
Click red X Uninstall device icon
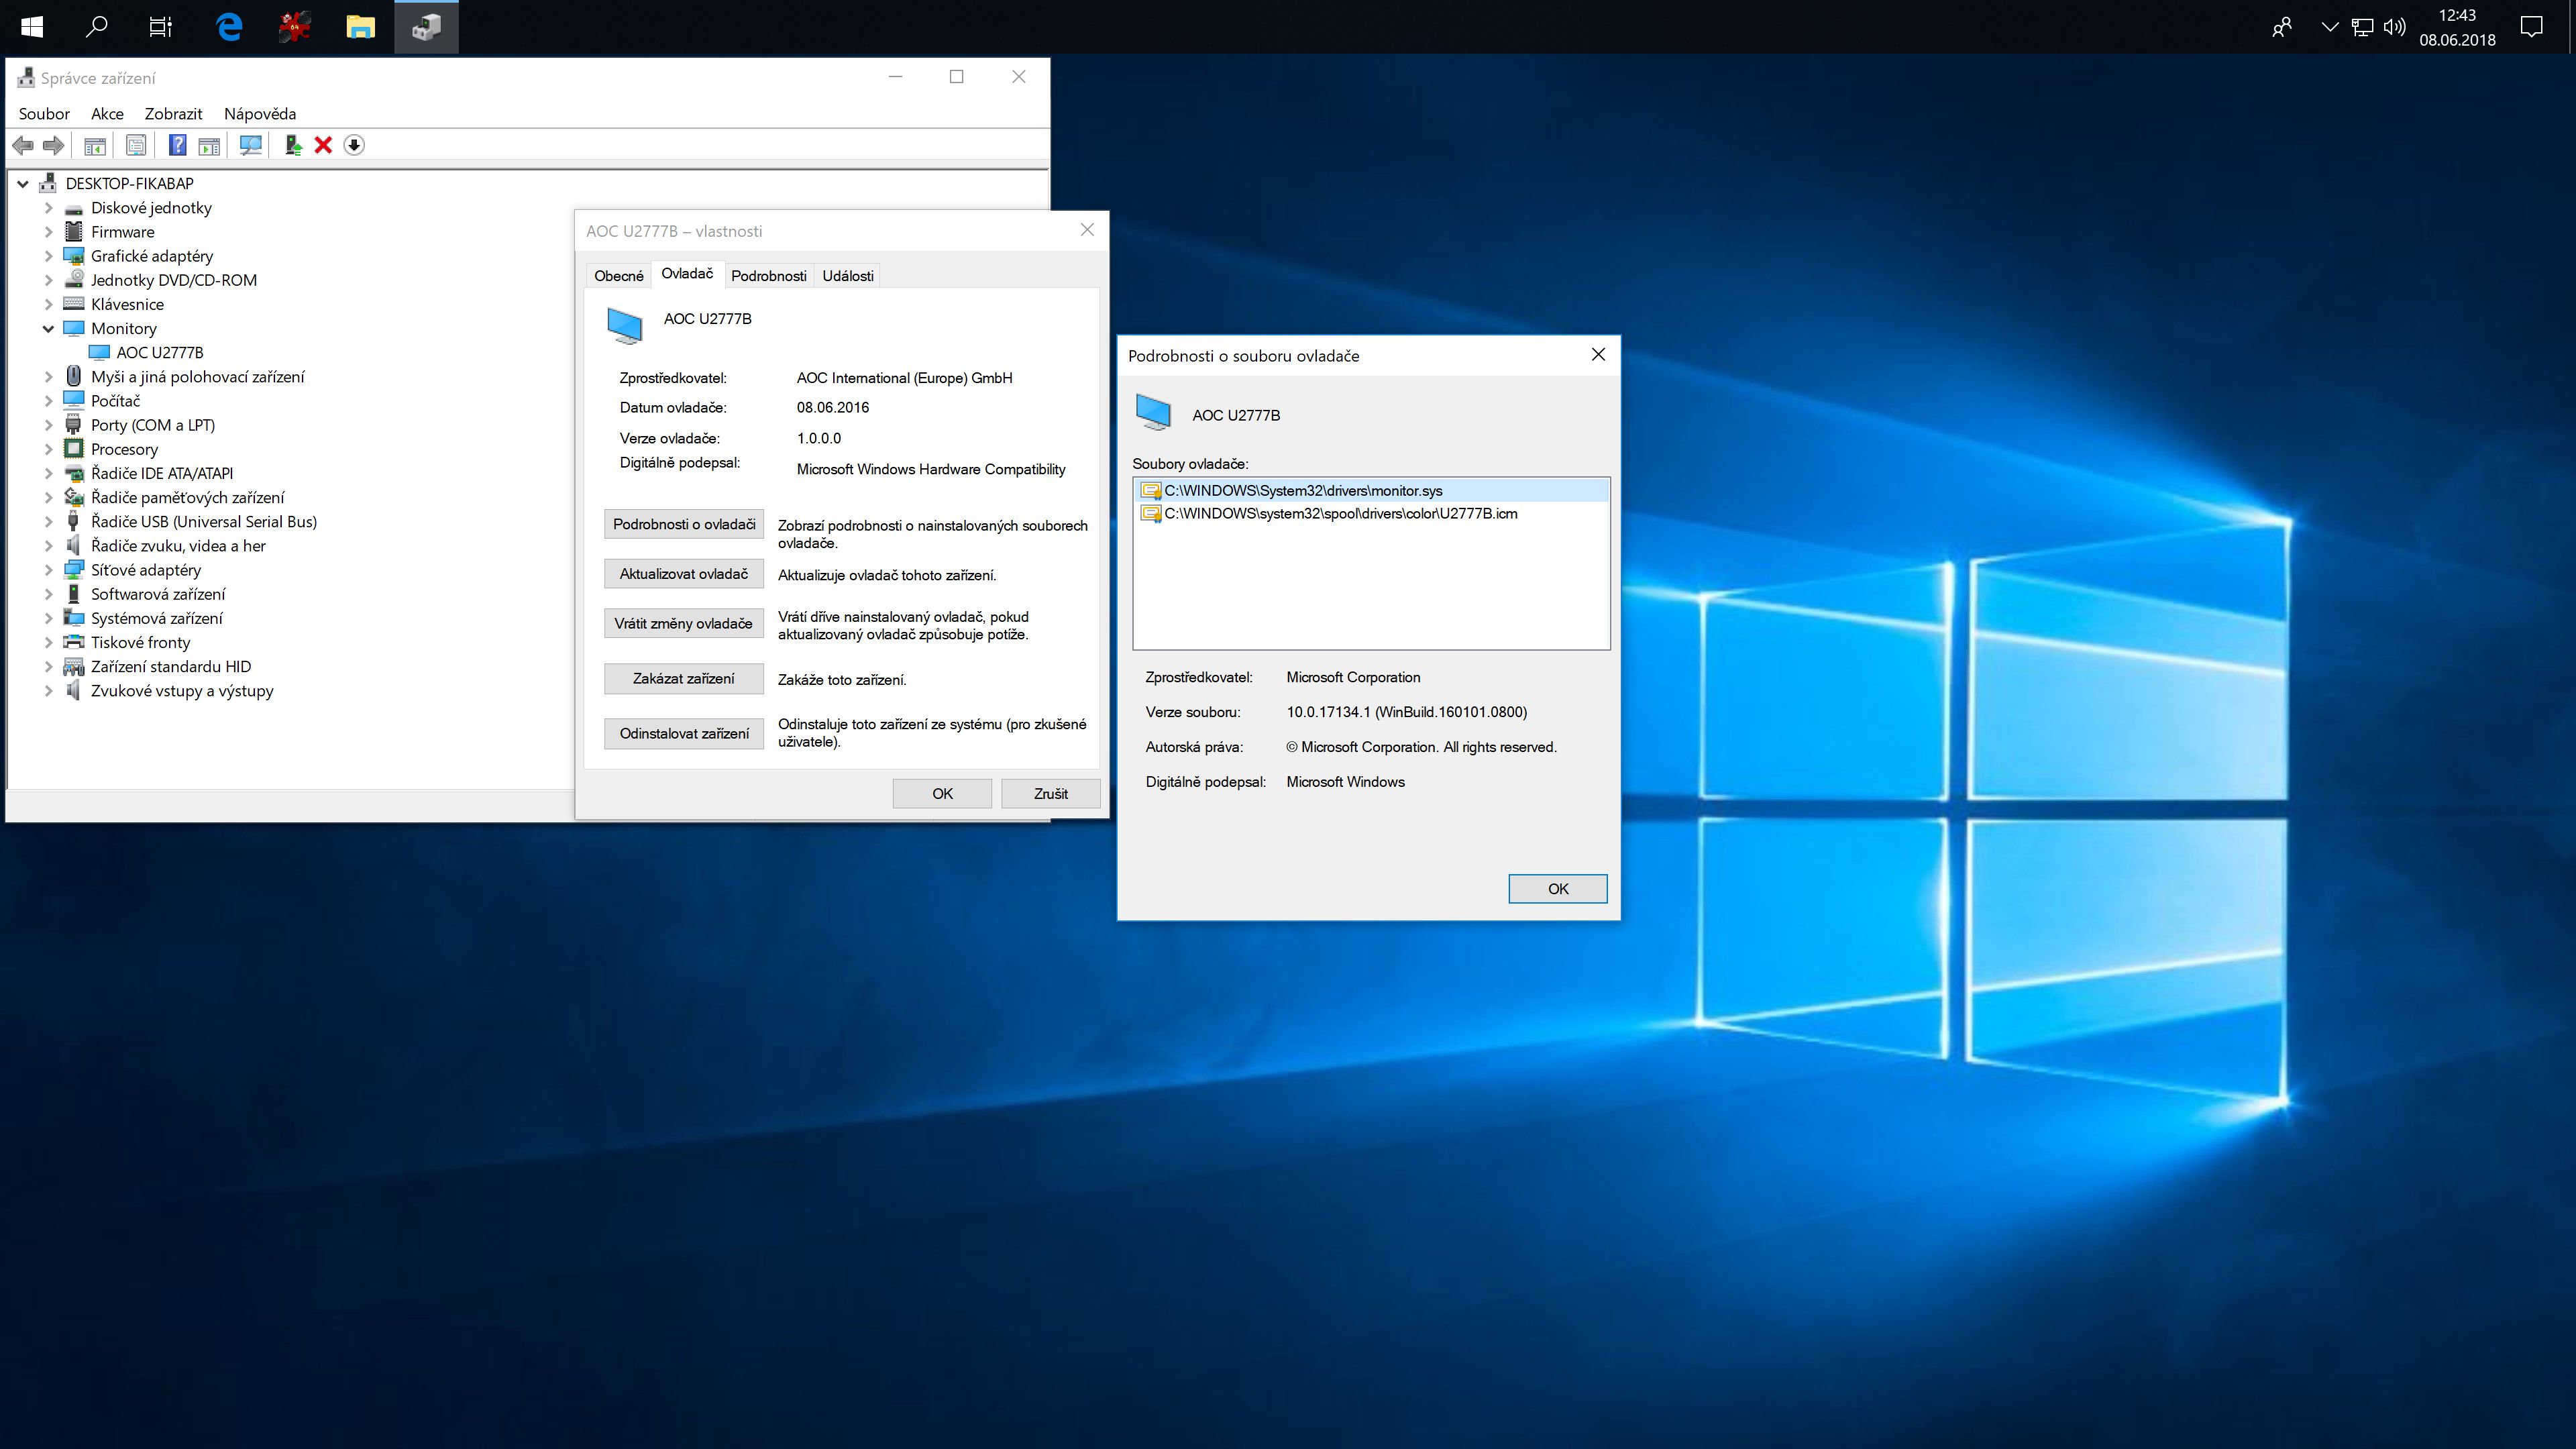[323, 146]
